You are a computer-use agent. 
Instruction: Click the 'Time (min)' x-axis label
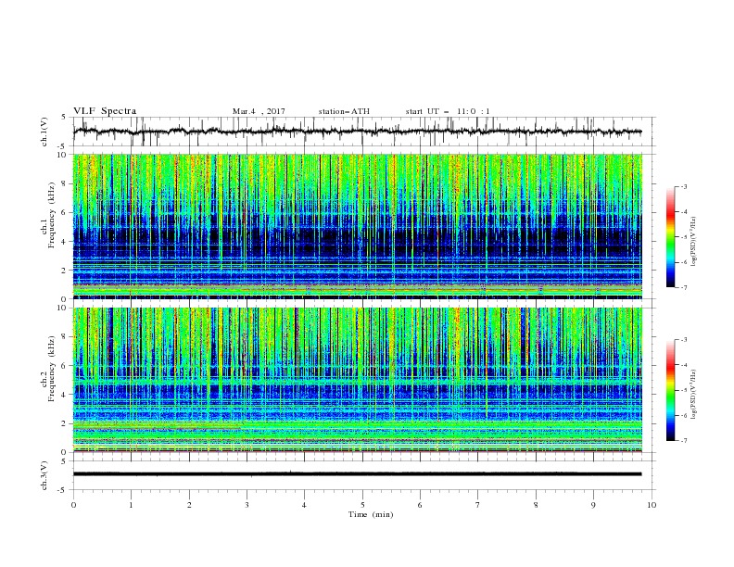click(371, 514)
